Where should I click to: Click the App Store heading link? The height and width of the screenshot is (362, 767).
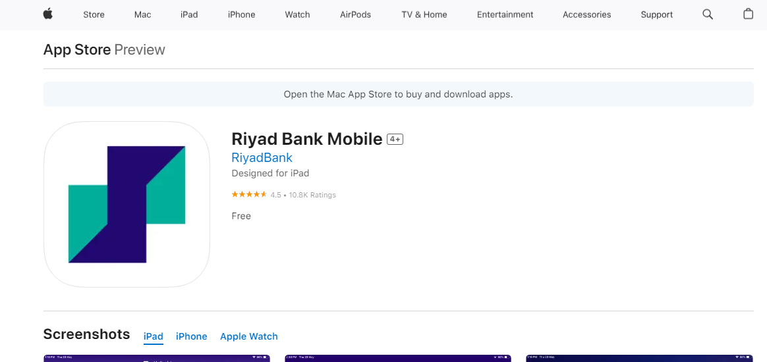77,50
